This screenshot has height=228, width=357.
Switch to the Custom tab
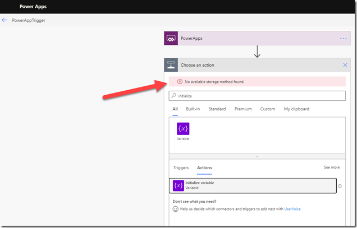(268, 109)
